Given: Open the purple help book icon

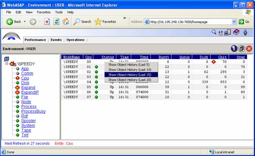Looking at the screenshot, I should point(236,32).
